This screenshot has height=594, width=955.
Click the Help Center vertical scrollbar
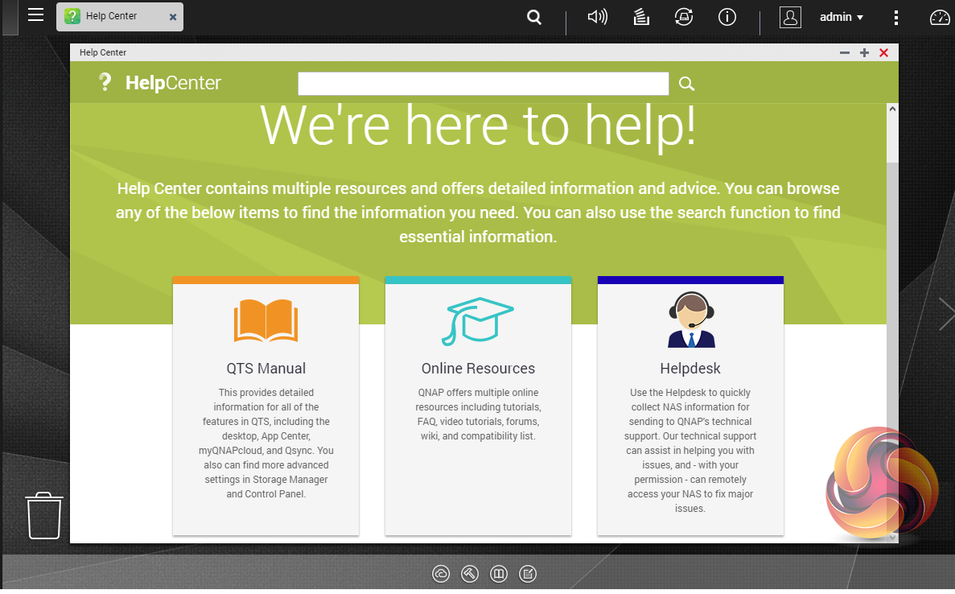point(892,323)
